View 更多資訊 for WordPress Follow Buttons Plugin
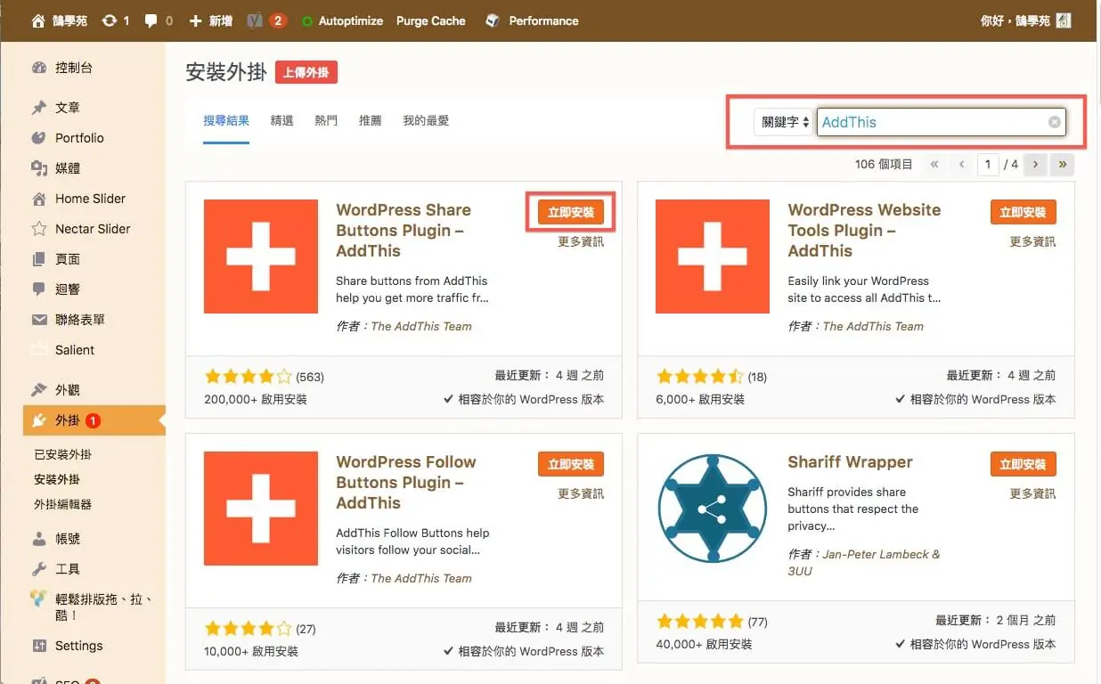Image resolution: width=1101 pixels, height=684 pixels. click(581, 493)
